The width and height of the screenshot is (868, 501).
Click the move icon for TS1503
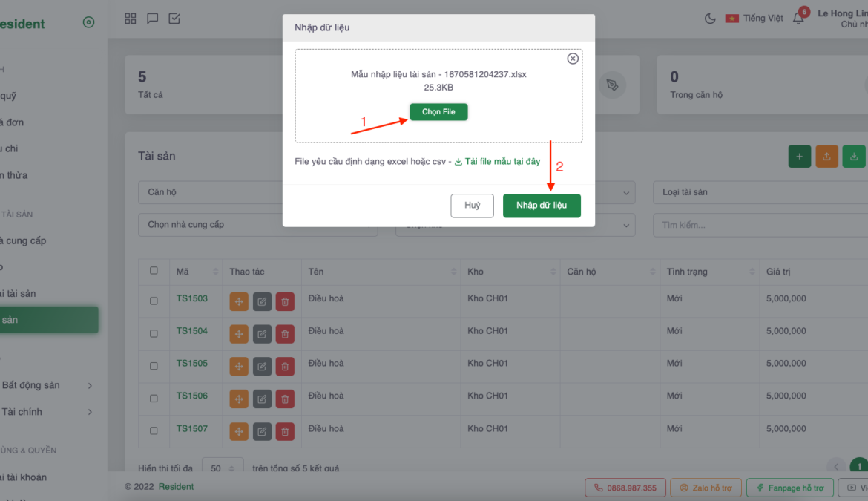coord(239,301)
